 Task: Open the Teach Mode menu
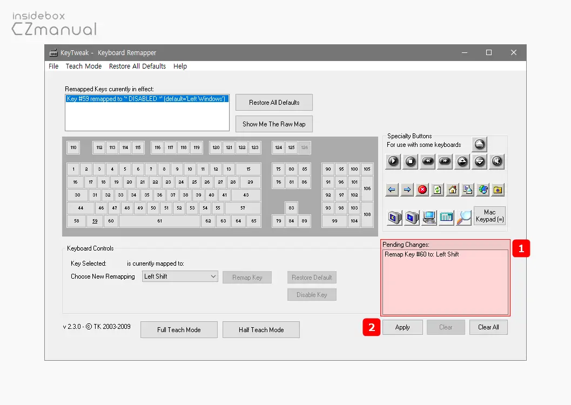pyautogui.click(x=84, y=66)
